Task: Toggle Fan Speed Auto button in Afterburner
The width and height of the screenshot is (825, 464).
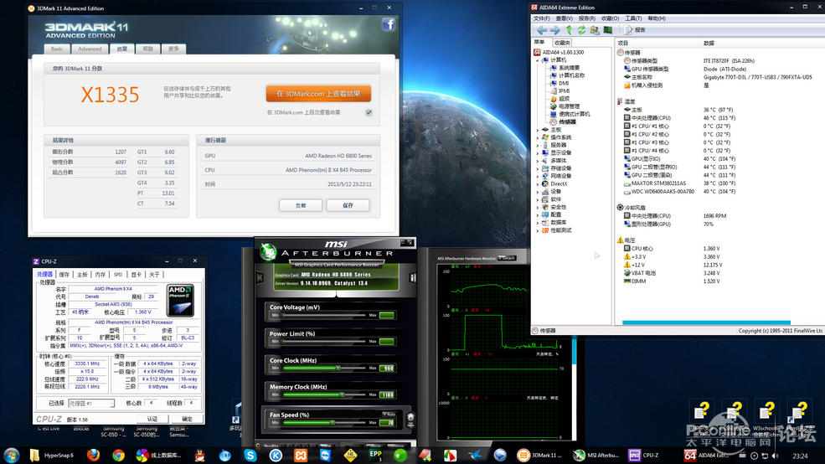Action: point(389,415)
